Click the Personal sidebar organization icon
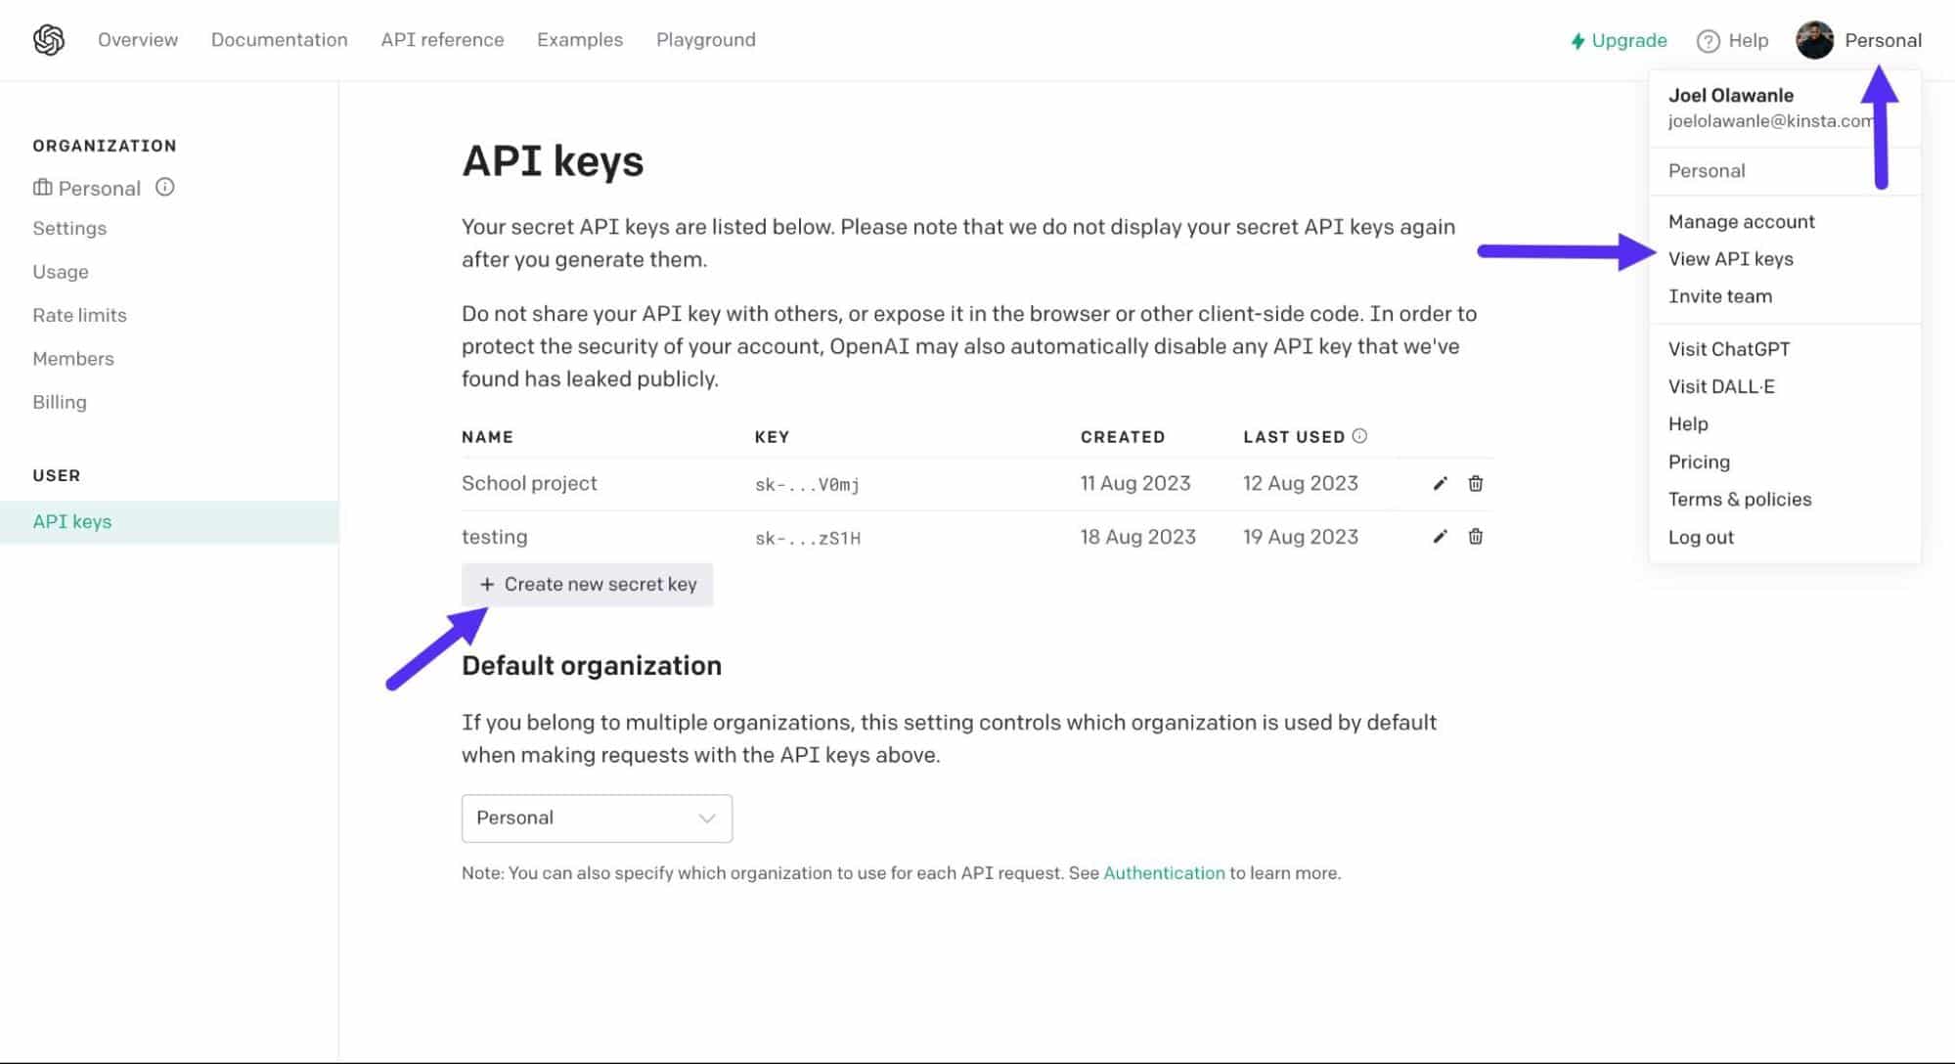Image resolution: width=1955 pixels, height=1064 pixels. pos(39,188)
